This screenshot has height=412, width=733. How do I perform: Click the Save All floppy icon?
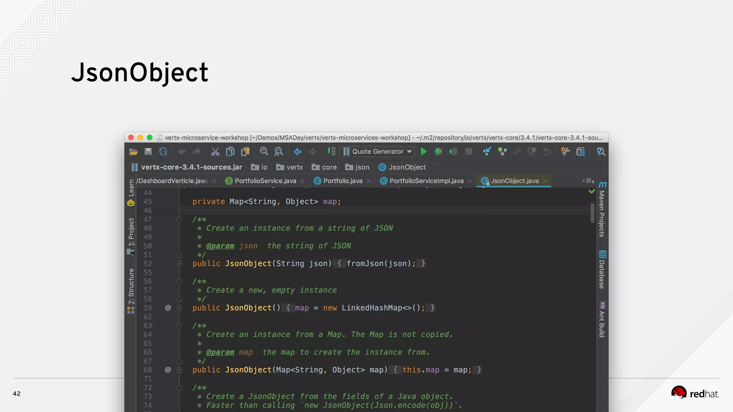[148, 152]
